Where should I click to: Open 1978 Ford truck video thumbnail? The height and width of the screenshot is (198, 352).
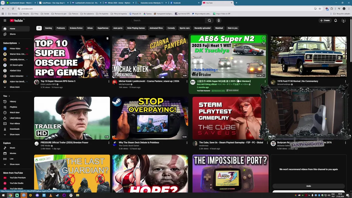click(309, 57)
